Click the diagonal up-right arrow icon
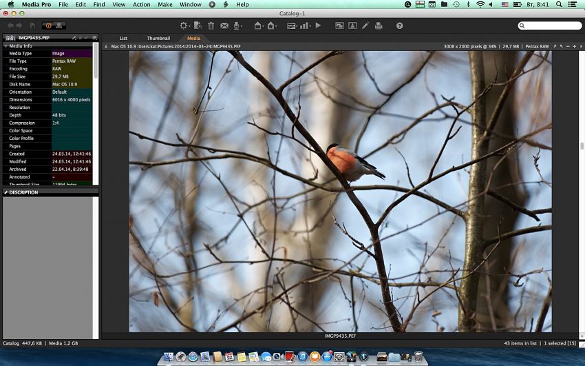Screen dimensions: 585x366 click(x=555, y=46)
